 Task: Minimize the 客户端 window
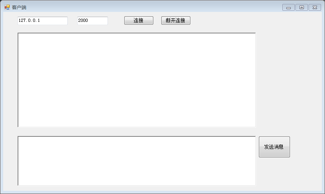click(288, 8)
